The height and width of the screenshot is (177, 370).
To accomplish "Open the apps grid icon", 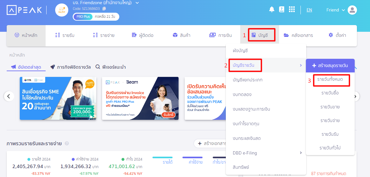I will (292, 10).
